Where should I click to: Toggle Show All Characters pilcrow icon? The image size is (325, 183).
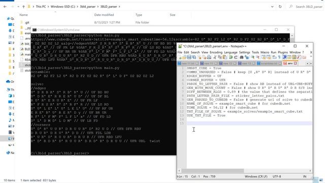point(279,57)
